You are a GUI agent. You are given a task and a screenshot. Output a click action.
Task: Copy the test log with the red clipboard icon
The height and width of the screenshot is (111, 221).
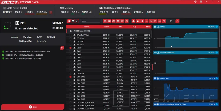point(62,48)
